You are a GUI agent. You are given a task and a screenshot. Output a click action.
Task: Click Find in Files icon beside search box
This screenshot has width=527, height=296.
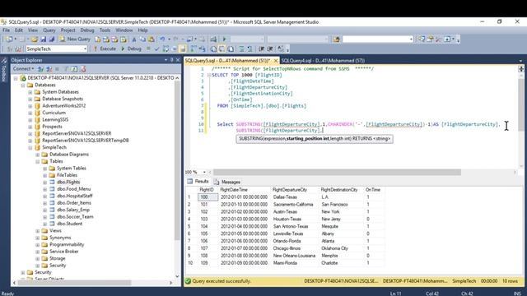coord(336,39)
